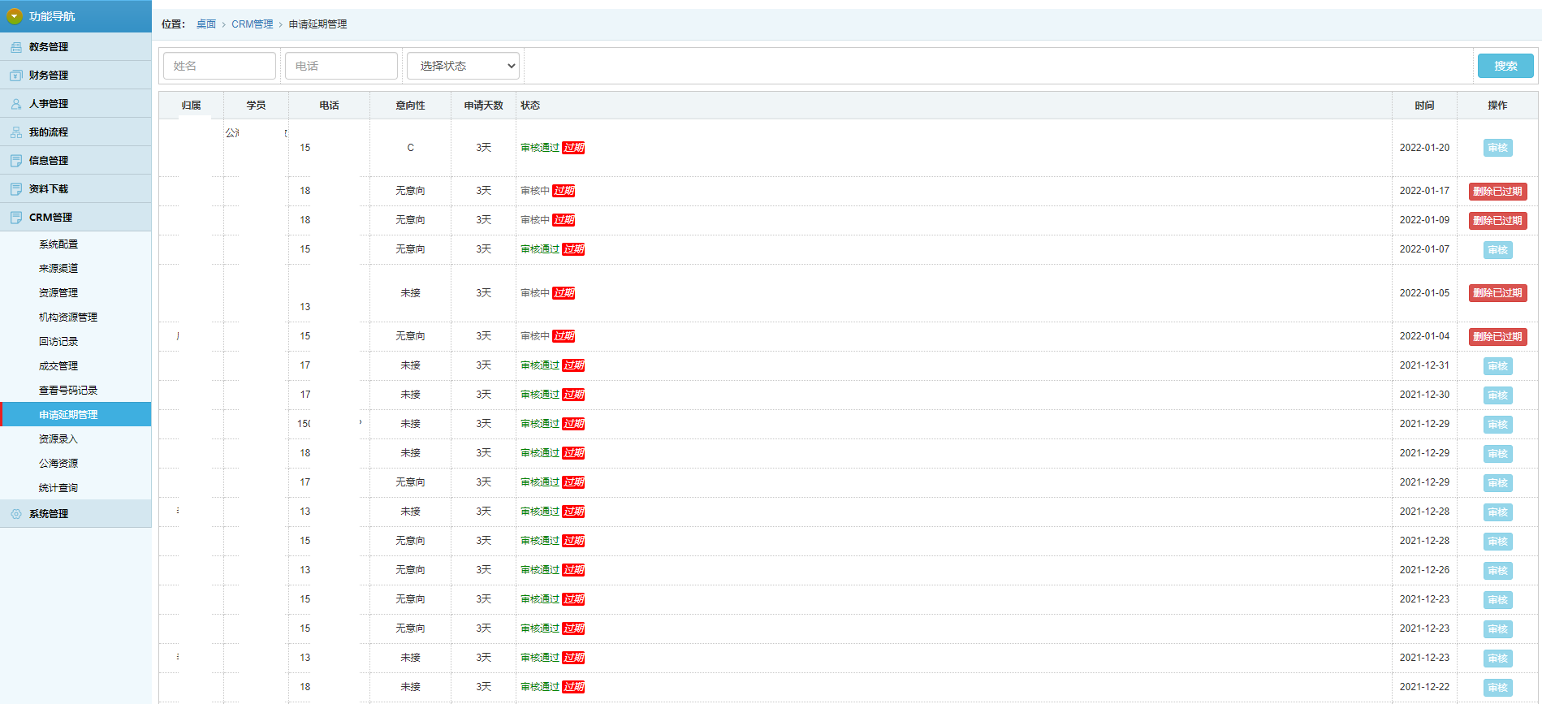Click the 人事管理 person icon
The height and width of the screenshot is (704, 1542).
[16, 104]
